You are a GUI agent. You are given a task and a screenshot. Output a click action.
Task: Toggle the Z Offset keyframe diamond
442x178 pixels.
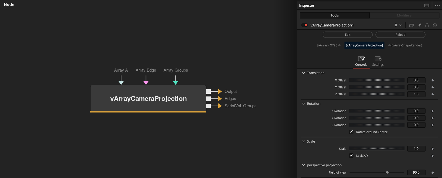click(x=433, y=94)
